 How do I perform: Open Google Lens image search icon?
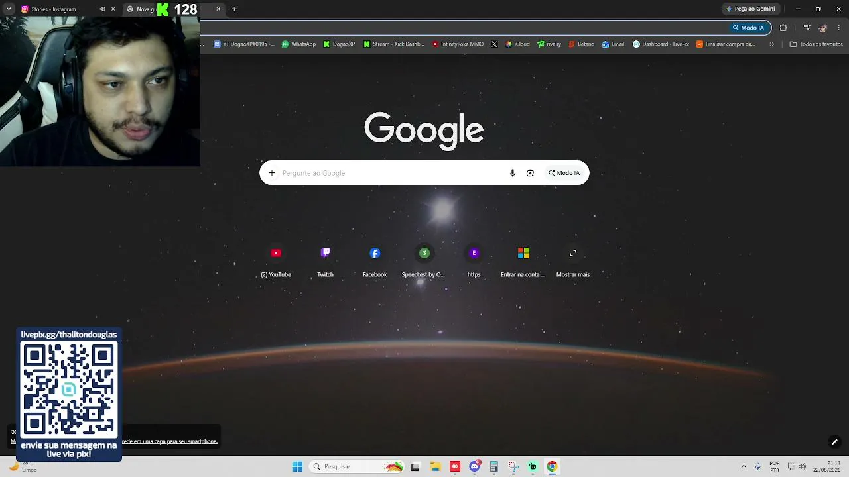pyautogui.click(x=530, y=173)
